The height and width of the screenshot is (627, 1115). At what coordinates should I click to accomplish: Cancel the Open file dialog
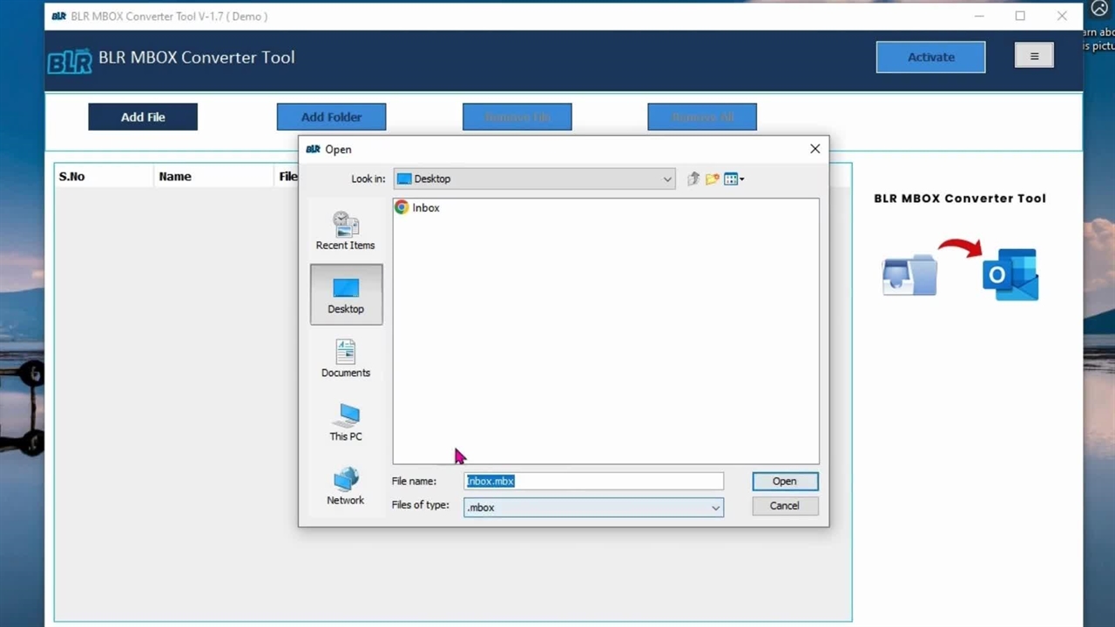[784, 506]
